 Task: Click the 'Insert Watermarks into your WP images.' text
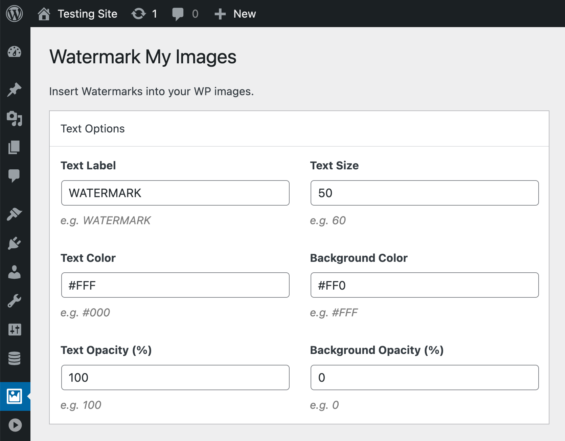coord(152,91)
